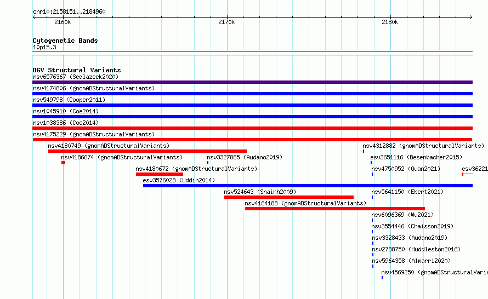Select the blue nsv4174806 variant bar

pos(252,94)
